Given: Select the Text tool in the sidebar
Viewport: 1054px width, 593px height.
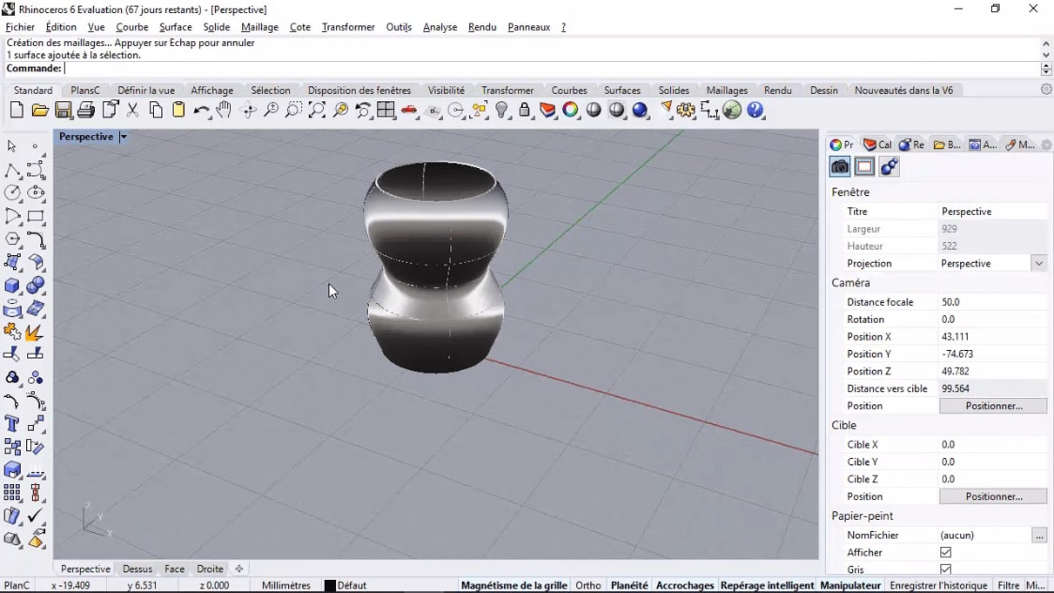Looking at the screenshot, I should 12,423.
